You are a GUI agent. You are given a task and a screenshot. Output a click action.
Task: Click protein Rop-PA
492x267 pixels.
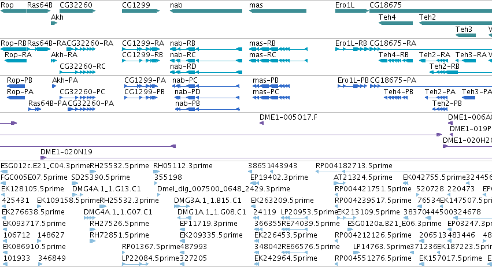pos(20,92)
